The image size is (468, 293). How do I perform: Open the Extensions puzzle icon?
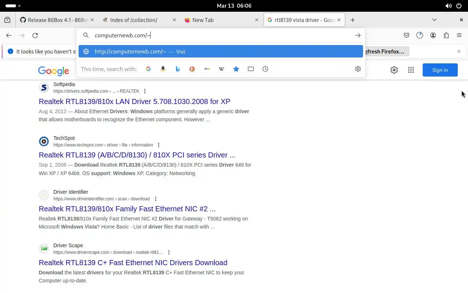(446, 36)
